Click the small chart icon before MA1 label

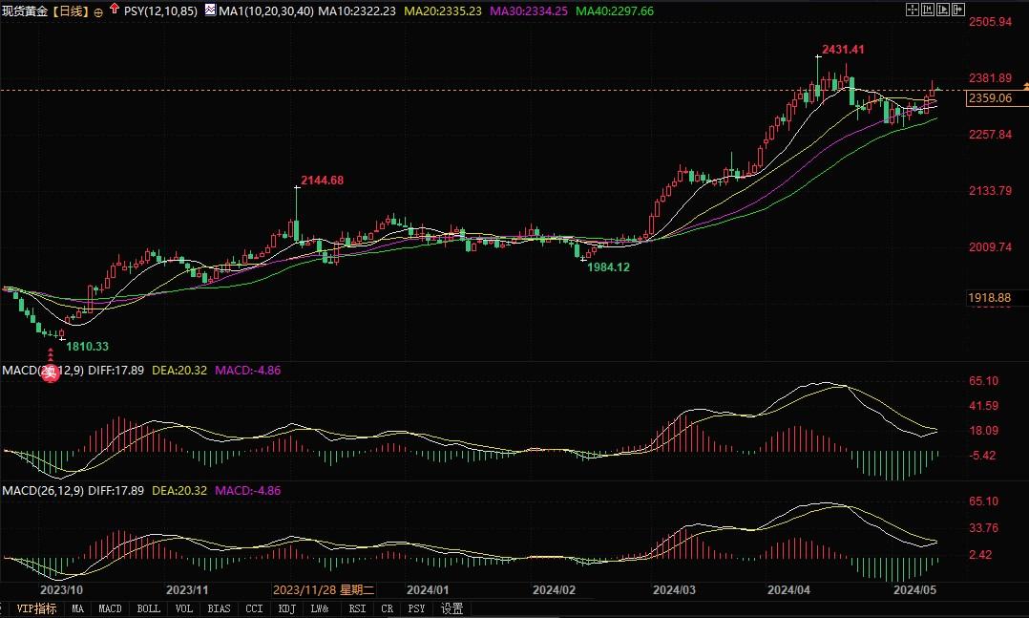pyautogui.click(x=210, y=9)
